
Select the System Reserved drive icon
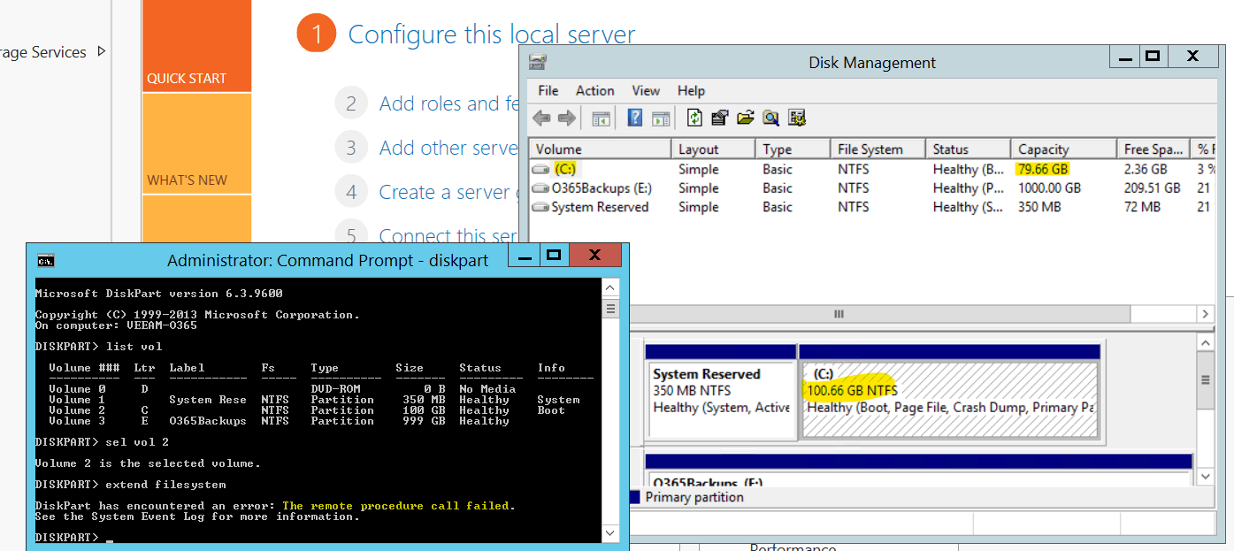(x=540, y=207)
